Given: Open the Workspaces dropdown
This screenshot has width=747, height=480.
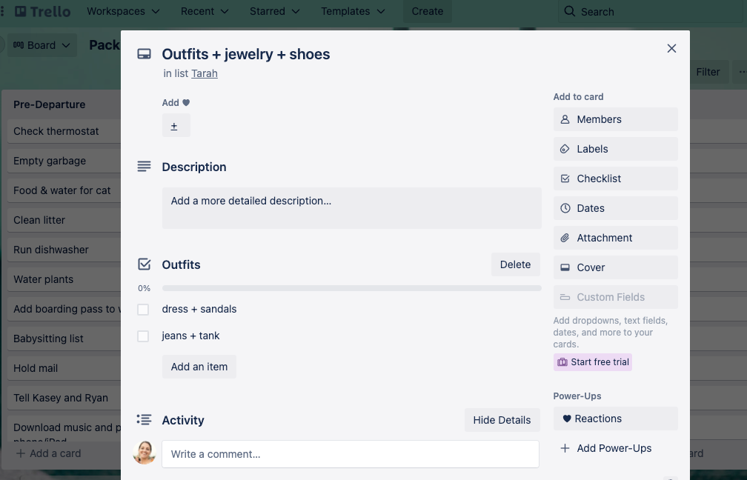Looking at the screenshot, I should [x=123, y=12].
